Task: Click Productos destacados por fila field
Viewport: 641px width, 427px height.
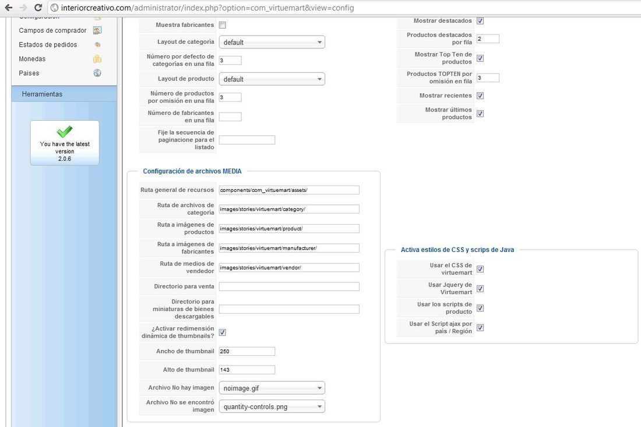Action: point(488,38)
